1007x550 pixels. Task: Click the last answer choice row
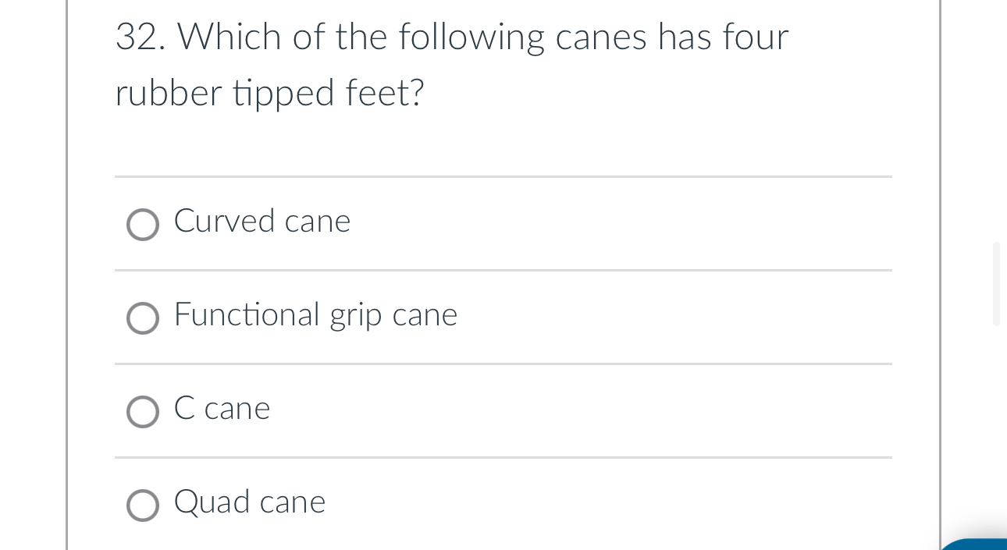coord(503,505)
